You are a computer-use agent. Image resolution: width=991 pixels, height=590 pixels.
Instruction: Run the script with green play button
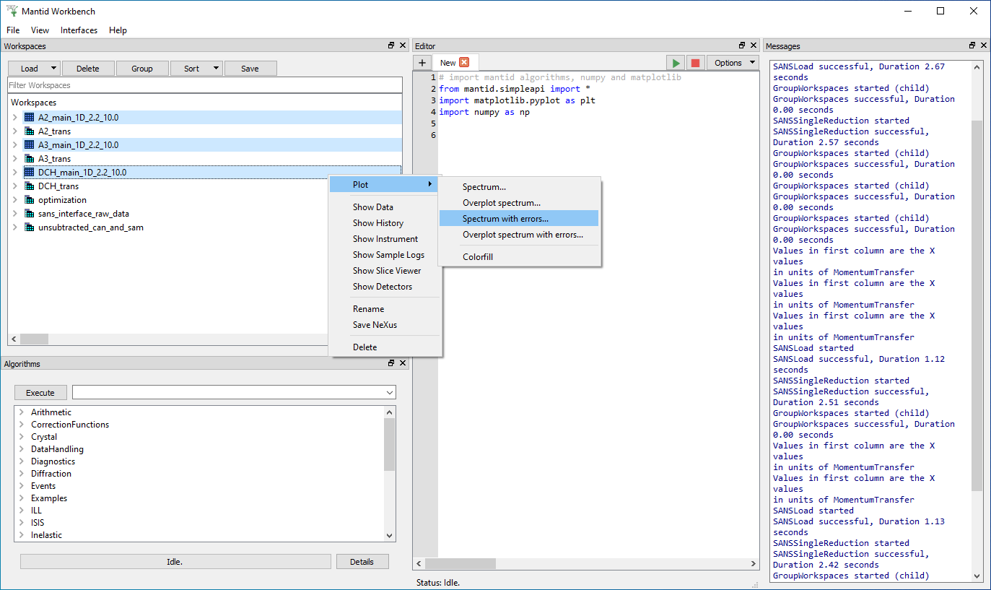(676, 63)
